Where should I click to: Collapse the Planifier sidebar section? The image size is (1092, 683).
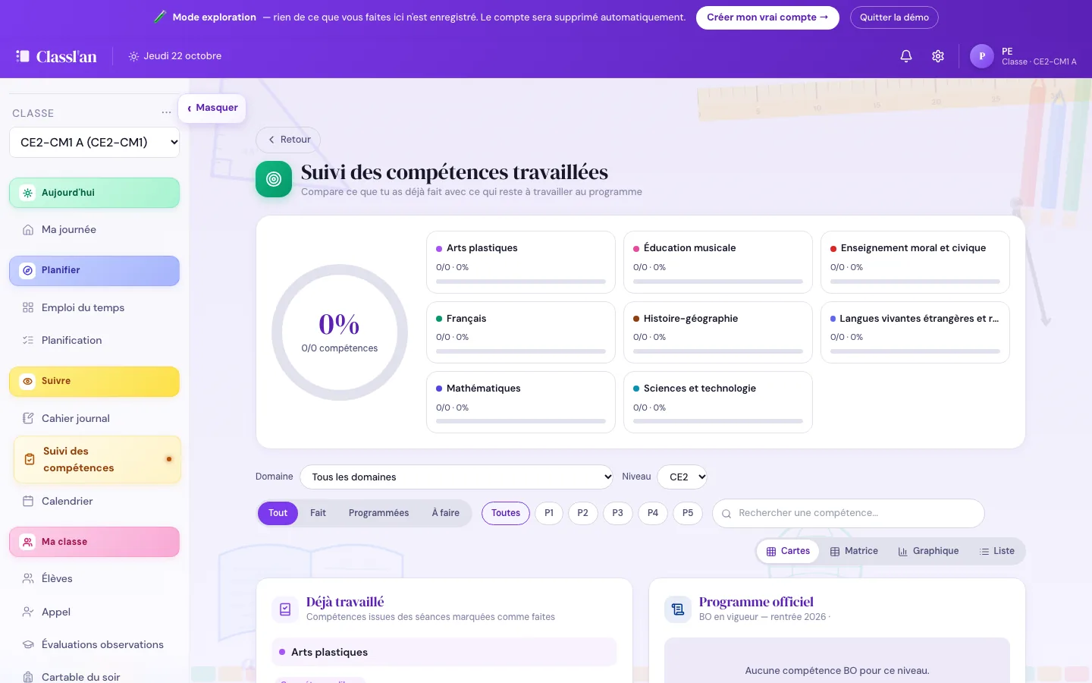point(94,271)
